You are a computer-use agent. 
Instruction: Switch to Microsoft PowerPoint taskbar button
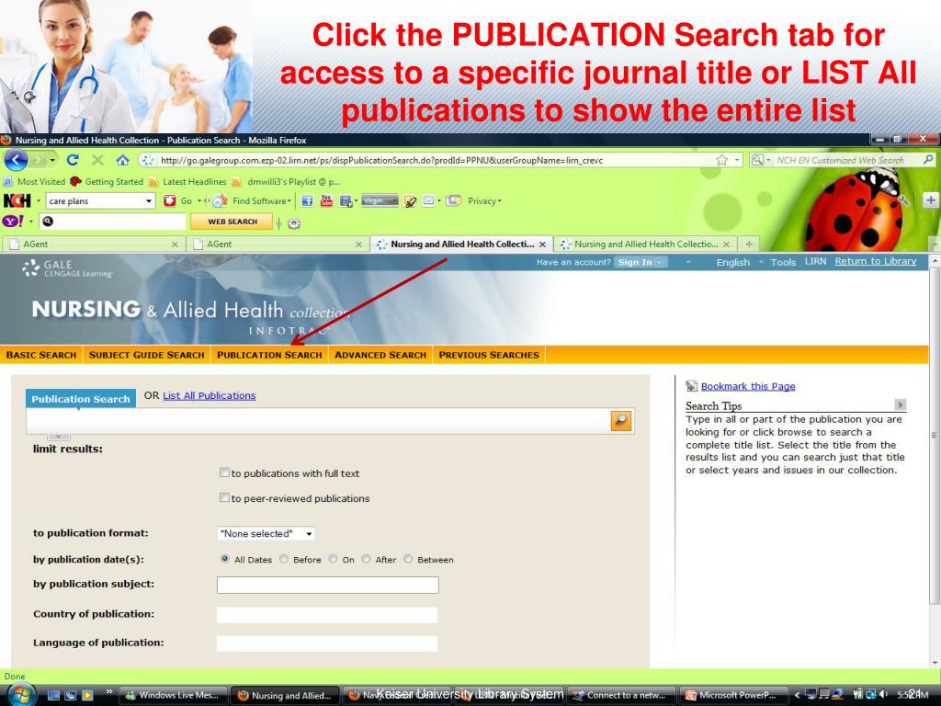click(732, 695)
